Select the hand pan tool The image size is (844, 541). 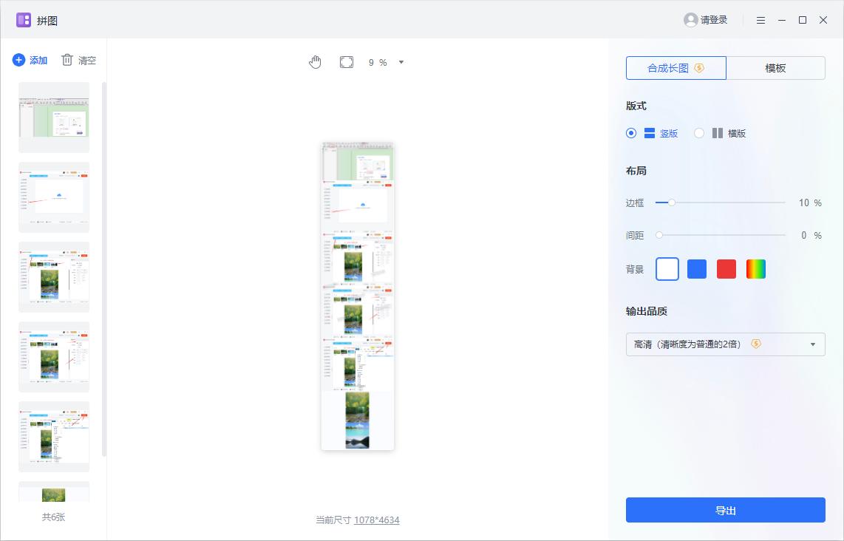tap(315, 62)
